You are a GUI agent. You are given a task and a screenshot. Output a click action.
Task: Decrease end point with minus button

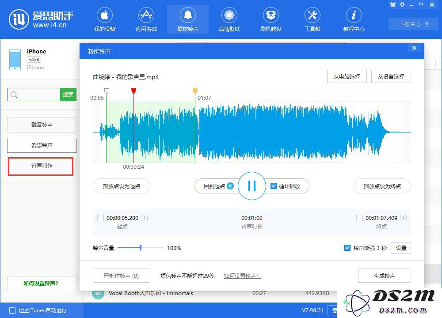[359, 218]
